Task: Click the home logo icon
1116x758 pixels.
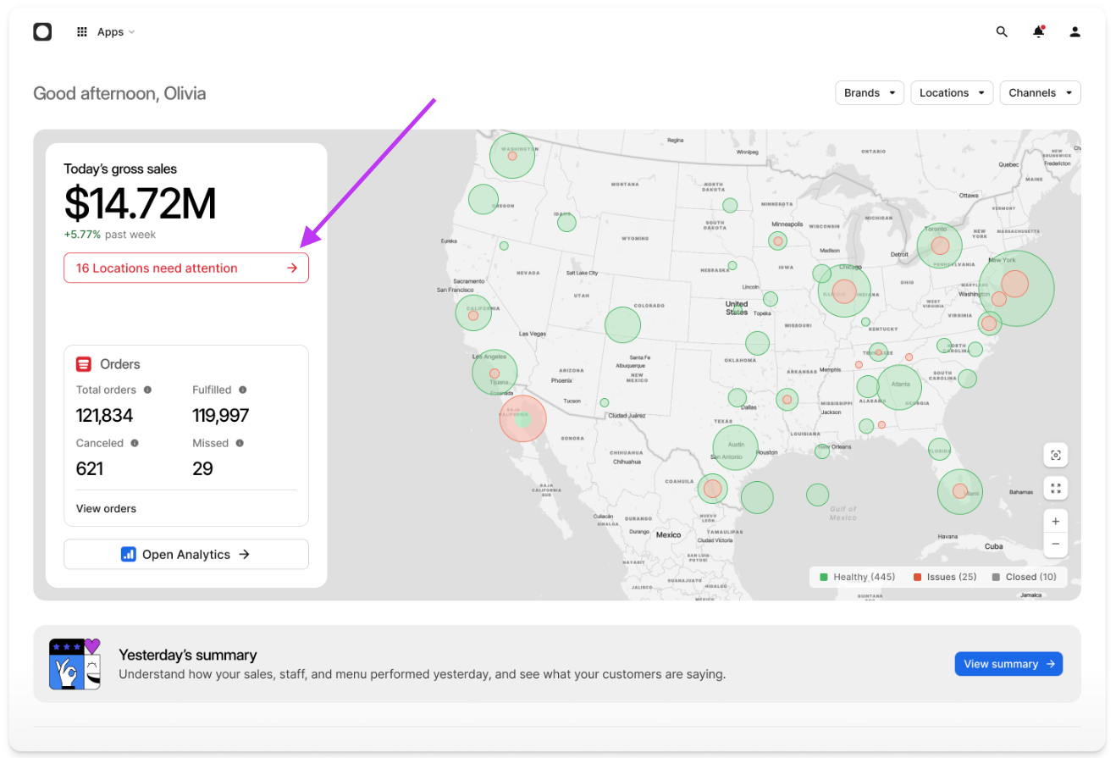Action: tap(42, 32)
